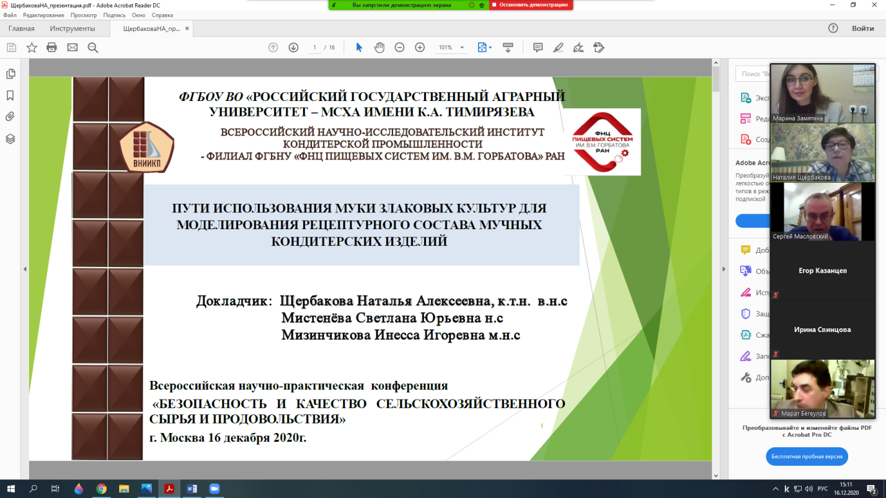
Task: Open attachments paperclip panel
Action: pyautogui.click(x=11, y=116)
